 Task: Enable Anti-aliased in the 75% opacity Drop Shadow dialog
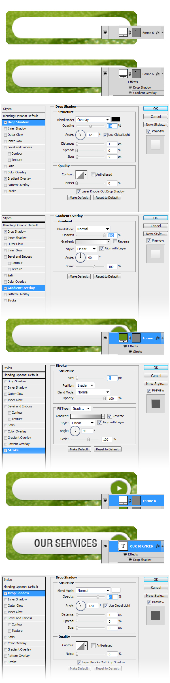93,646
